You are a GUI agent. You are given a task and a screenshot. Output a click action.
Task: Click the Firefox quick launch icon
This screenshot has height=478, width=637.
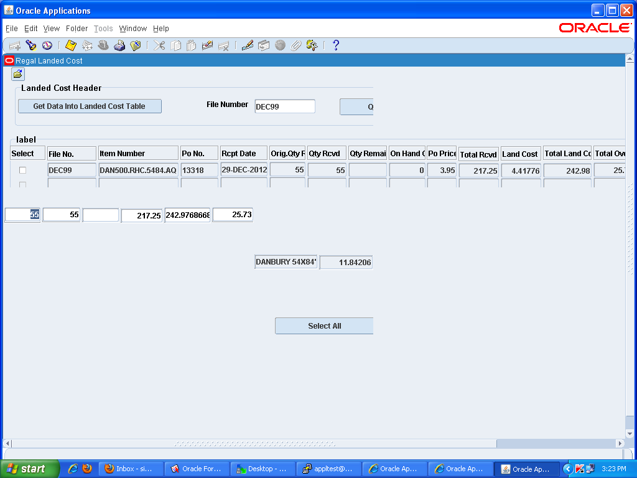[87, 469]
